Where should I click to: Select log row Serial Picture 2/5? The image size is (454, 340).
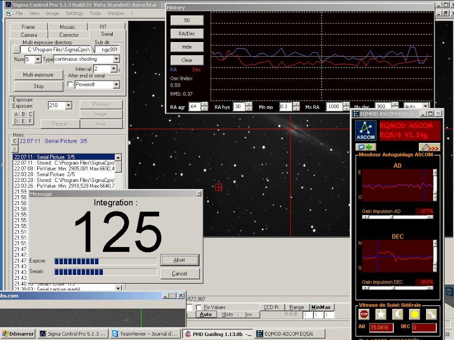point(64,174)
